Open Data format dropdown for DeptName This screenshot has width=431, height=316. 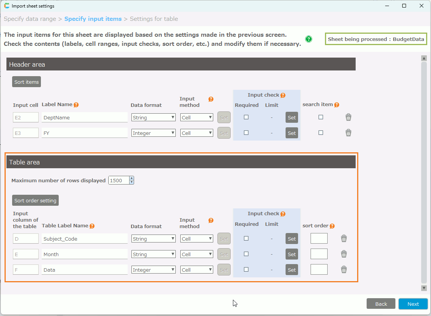153,117
